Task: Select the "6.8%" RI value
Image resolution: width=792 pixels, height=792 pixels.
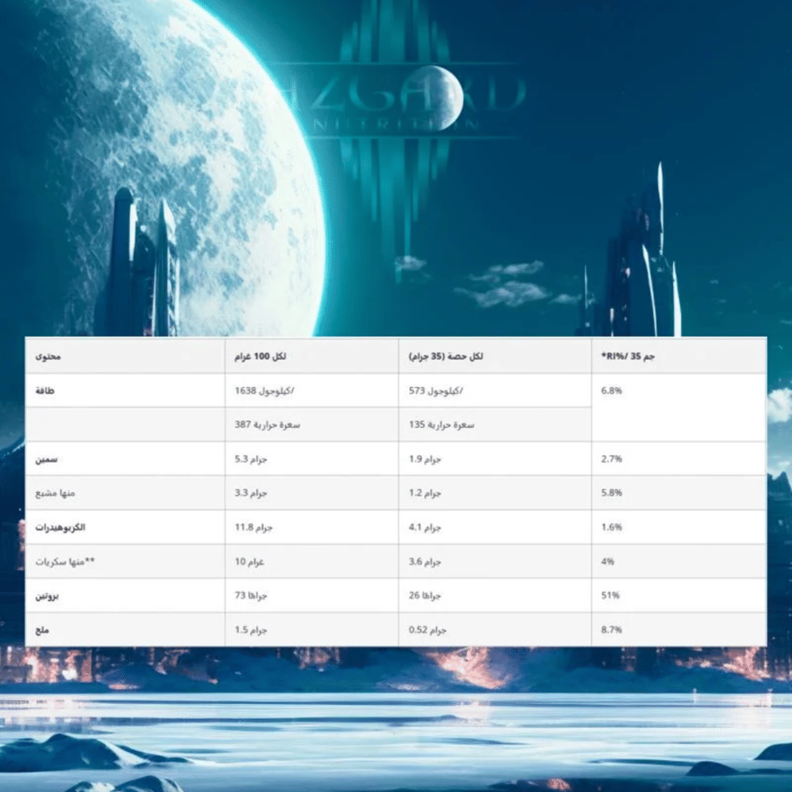Action: (x=612, y=391)
